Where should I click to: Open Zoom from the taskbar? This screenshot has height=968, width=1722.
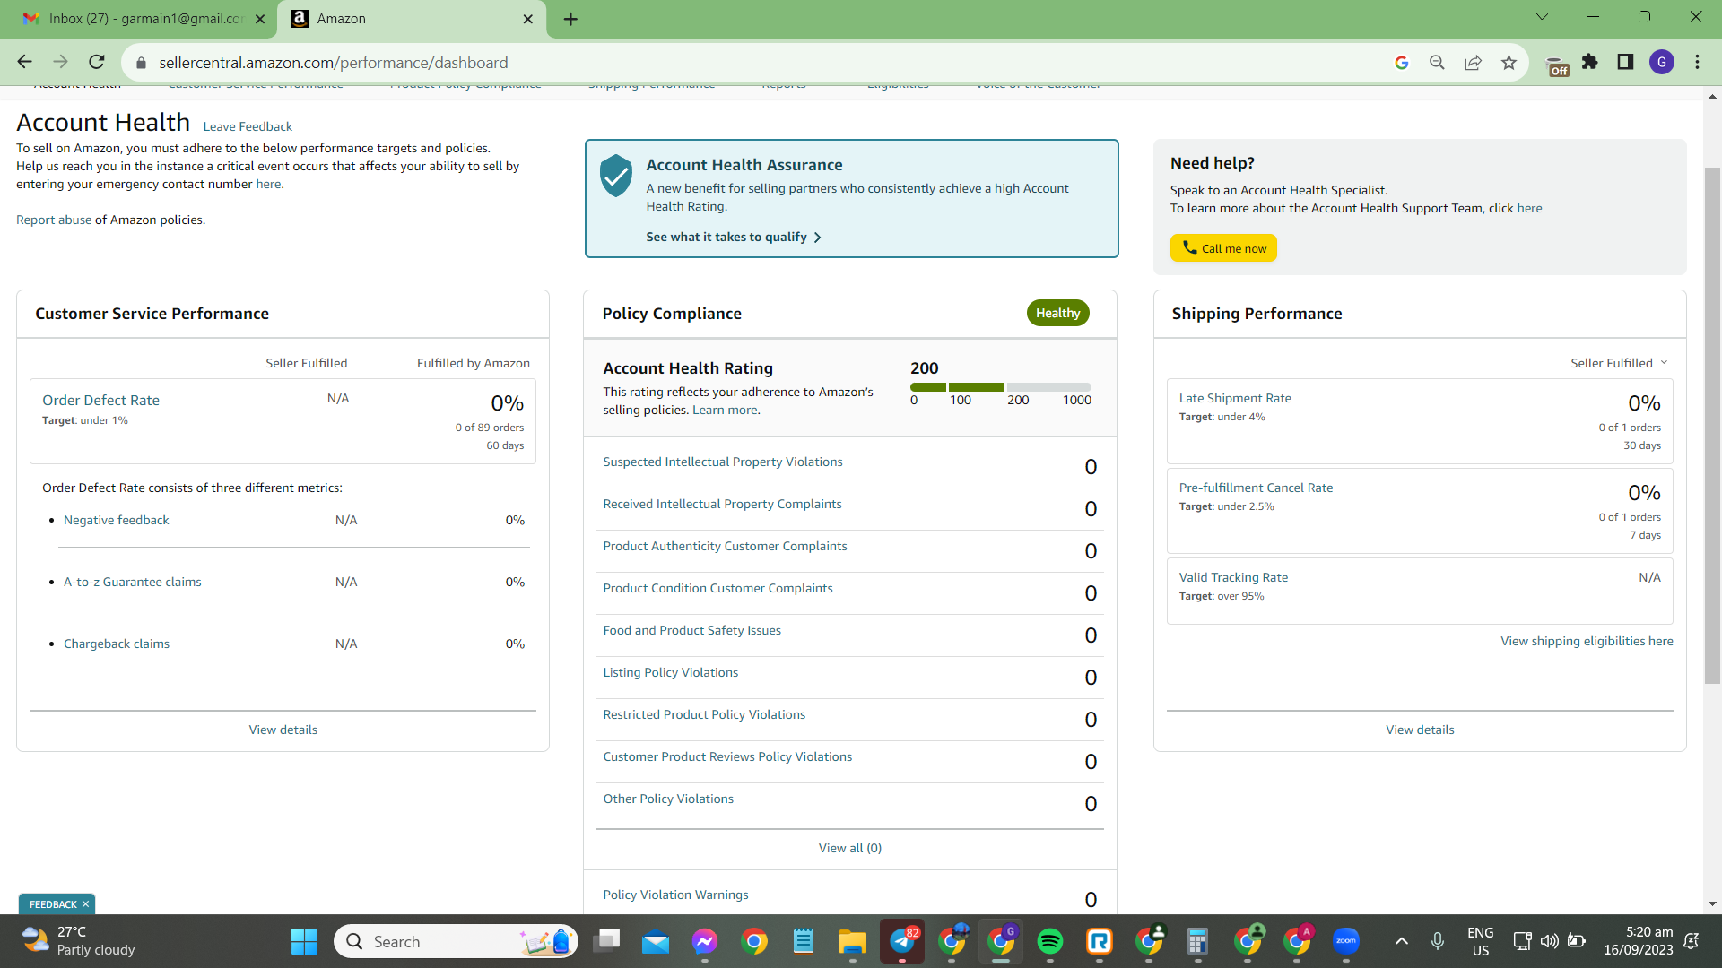(x=1346, y=941)
